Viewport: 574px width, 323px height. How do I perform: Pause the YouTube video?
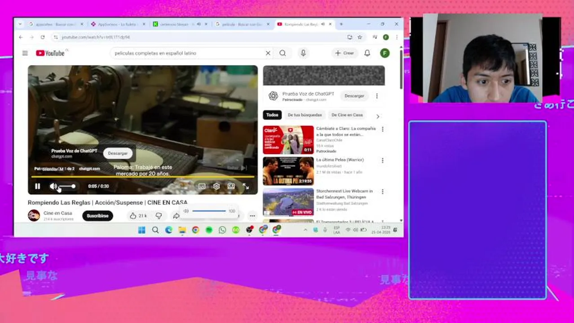pos(38,186)
